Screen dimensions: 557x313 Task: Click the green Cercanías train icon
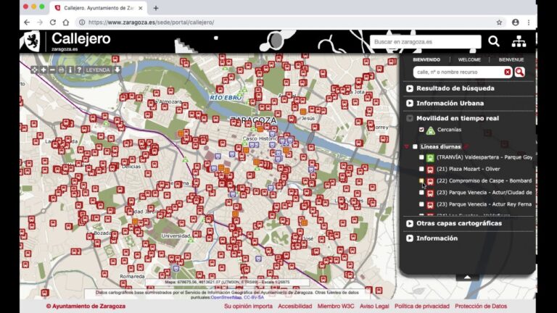(x=431, y=130)
